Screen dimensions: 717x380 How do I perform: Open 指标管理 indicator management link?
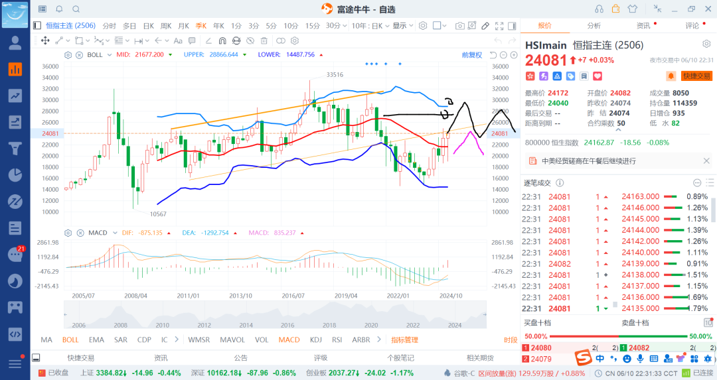[404, 340]
